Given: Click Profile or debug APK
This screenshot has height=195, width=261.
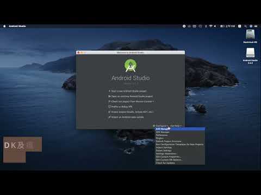Looking at the screenshot, I should [x=122, y=107].
